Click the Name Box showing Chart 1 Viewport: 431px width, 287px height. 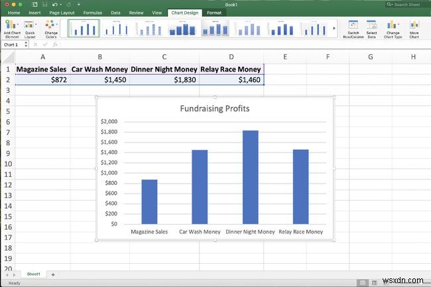(x=13, y=44)
